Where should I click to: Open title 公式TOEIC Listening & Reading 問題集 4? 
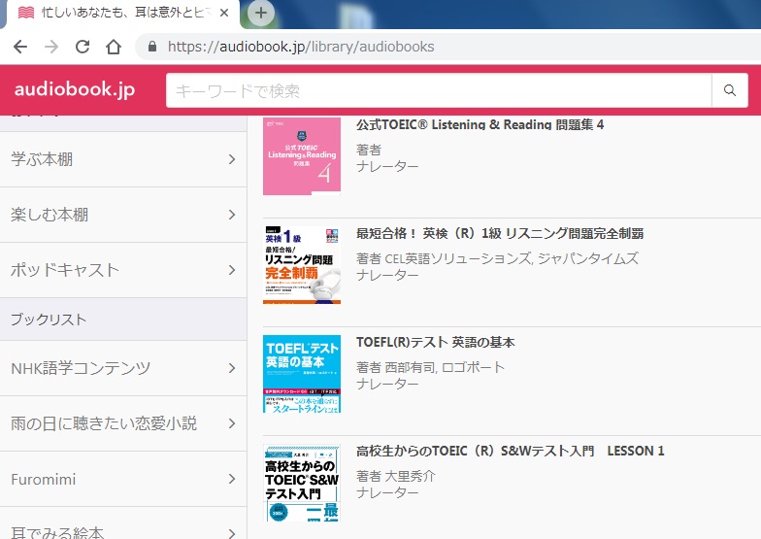[x=480, y=124]
